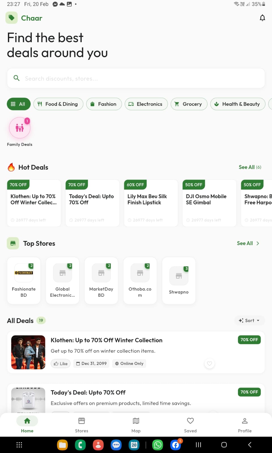272x453 pixels.
Task: Open the Search discounts field
Action: point(136,78)
